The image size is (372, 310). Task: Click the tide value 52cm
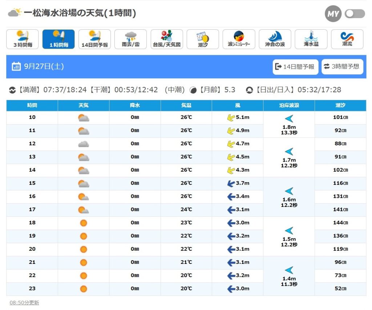coord(340,289)
